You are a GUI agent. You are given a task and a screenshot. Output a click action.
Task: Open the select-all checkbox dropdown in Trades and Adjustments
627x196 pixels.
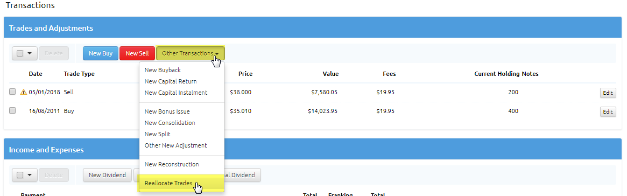coord(25,53)
